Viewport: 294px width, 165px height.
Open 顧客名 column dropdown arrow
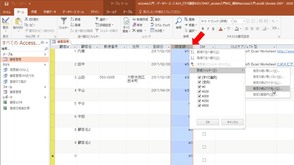(97, 47)
